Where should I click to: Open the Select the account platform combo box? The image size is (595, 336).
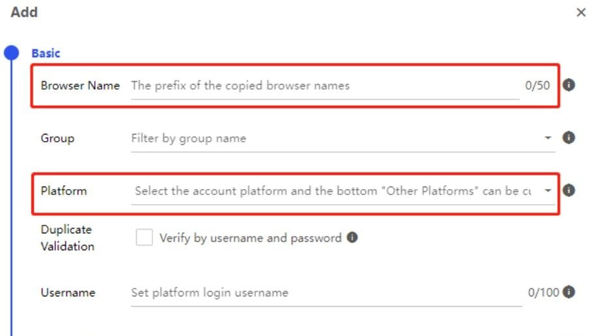(343, 191)
